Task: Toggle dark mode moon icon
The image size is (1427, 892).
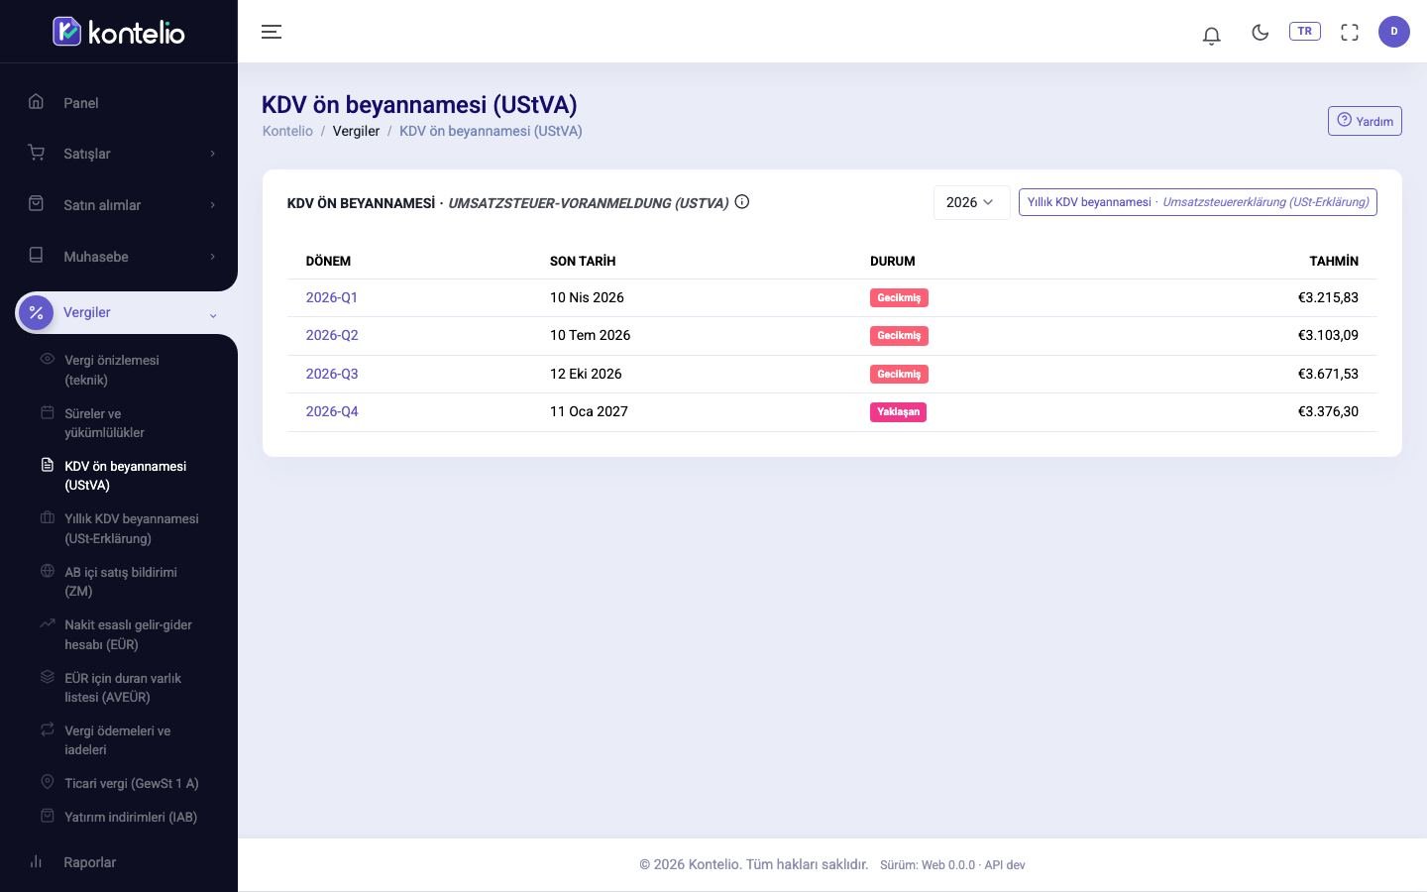Action: point(1260,32)
